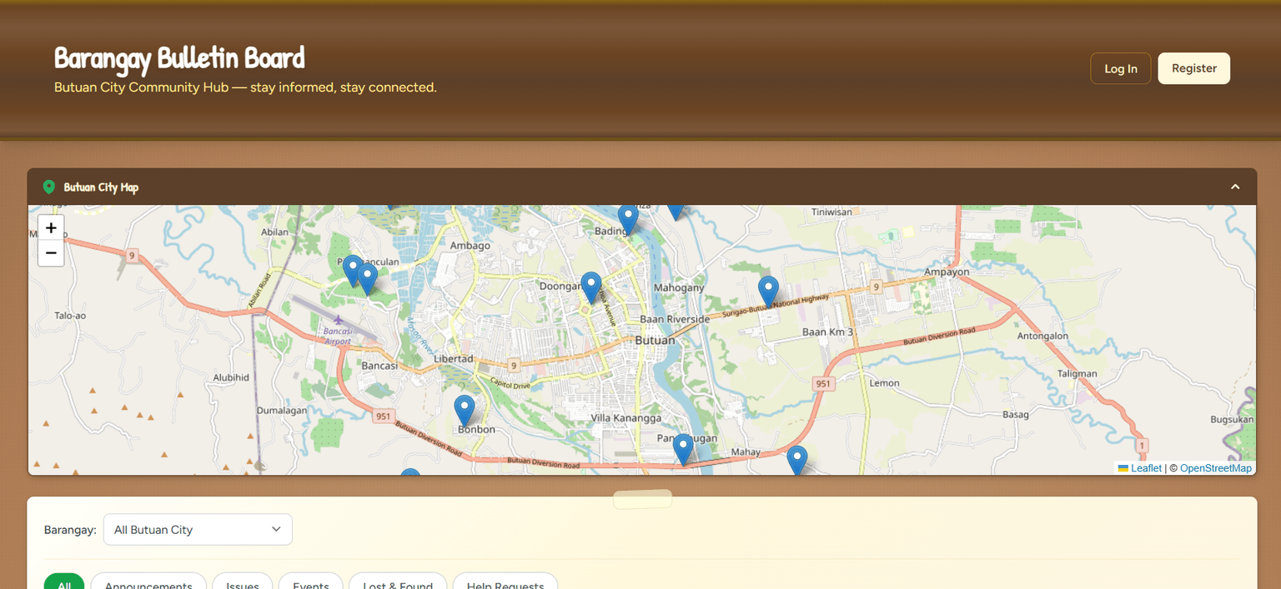Collapse the Butuan City Map panel

tap(1235, 187)
